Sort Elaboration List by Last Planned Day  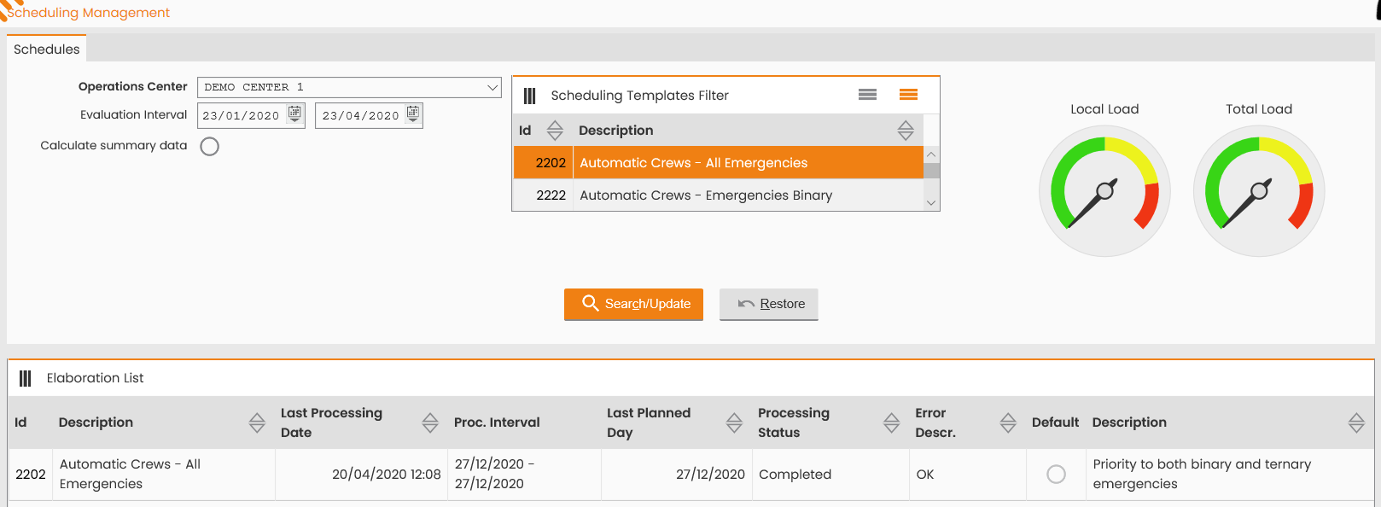click(x=734, y=422)
